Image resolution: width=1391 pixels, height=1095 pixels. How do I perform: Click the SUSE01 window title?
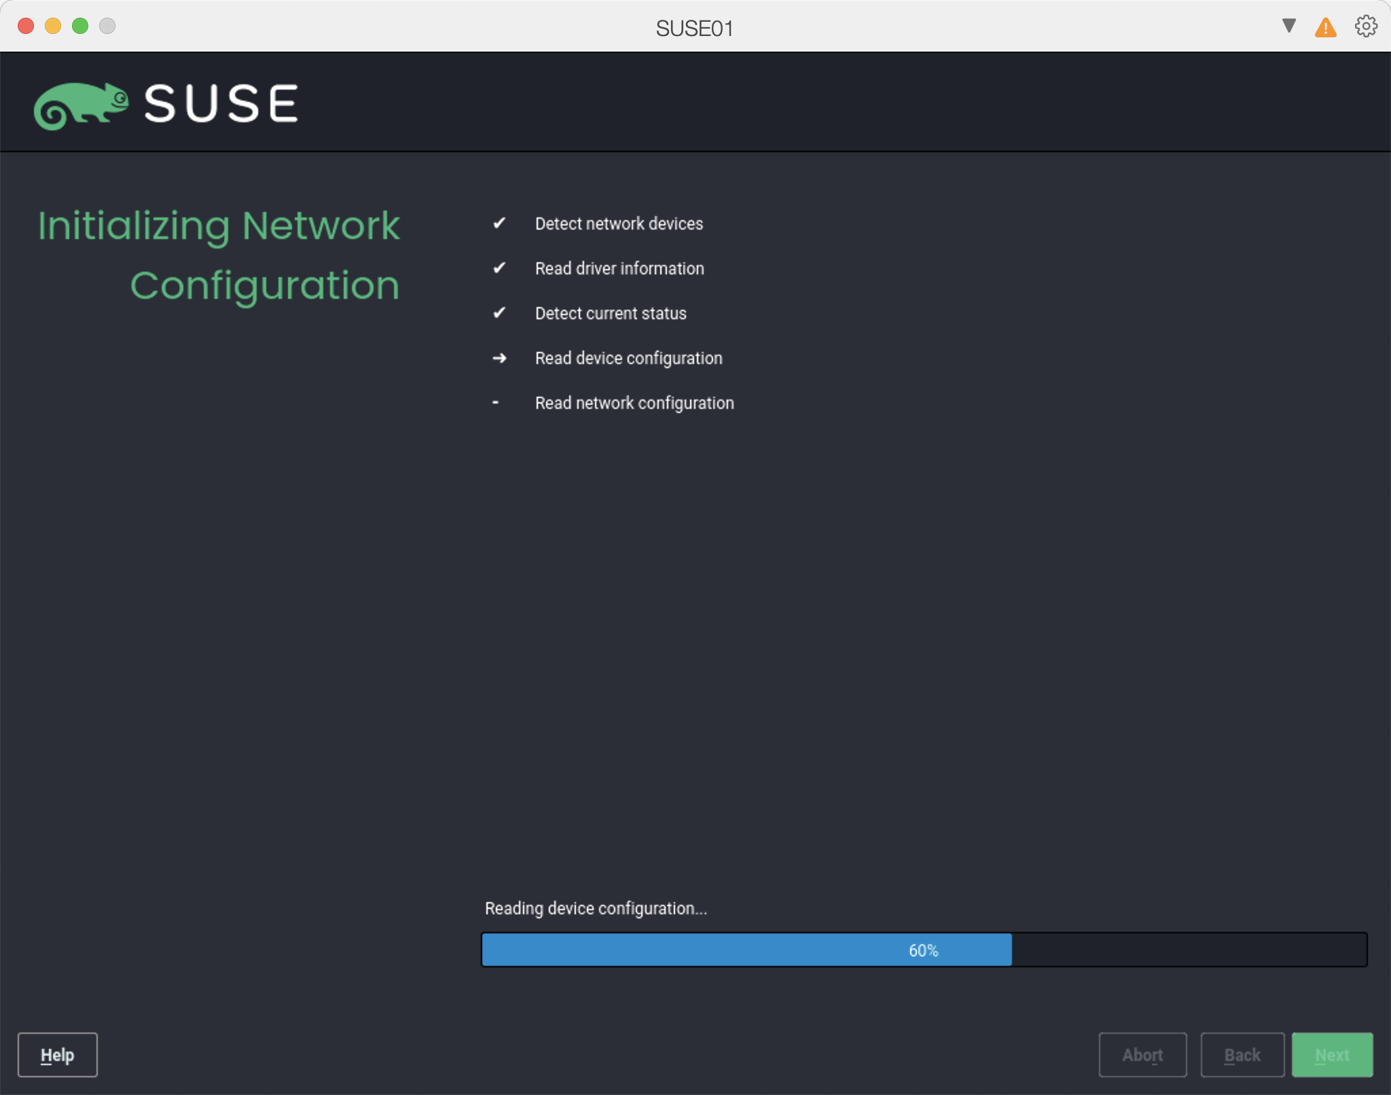coord(694,29)
